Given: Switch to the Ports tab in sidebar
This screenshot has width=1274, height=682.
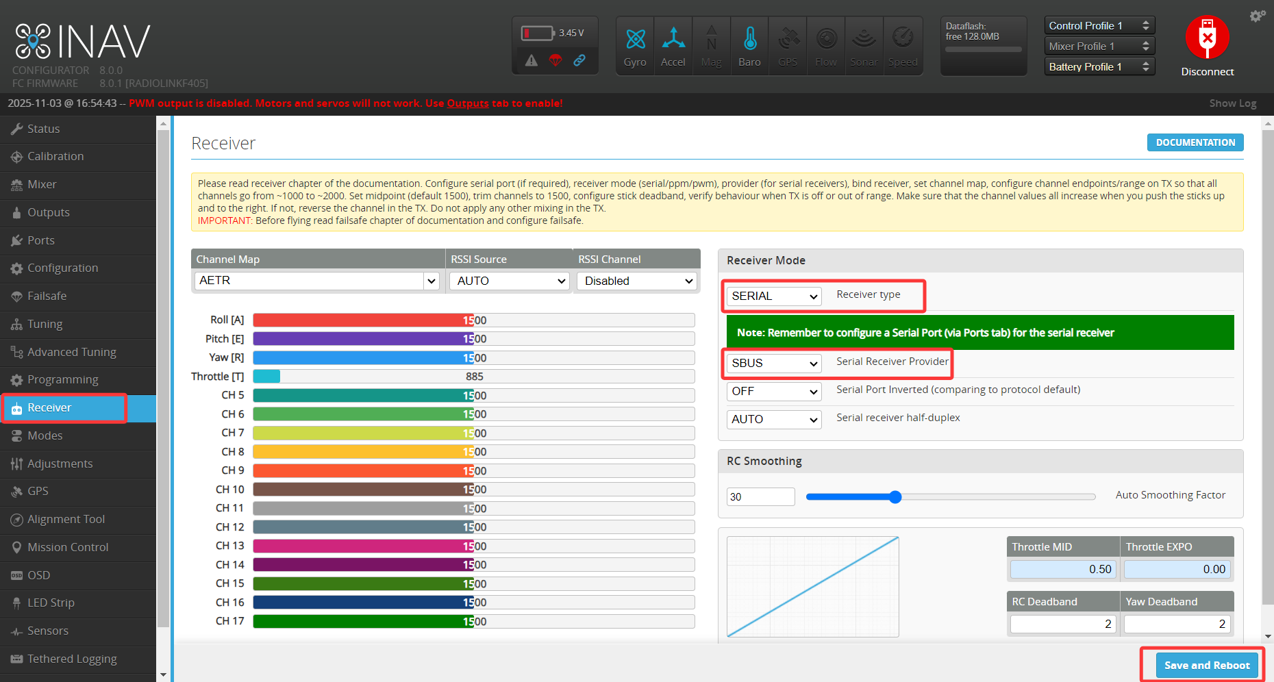Looking at the screenshot, I should click(41, 240).
